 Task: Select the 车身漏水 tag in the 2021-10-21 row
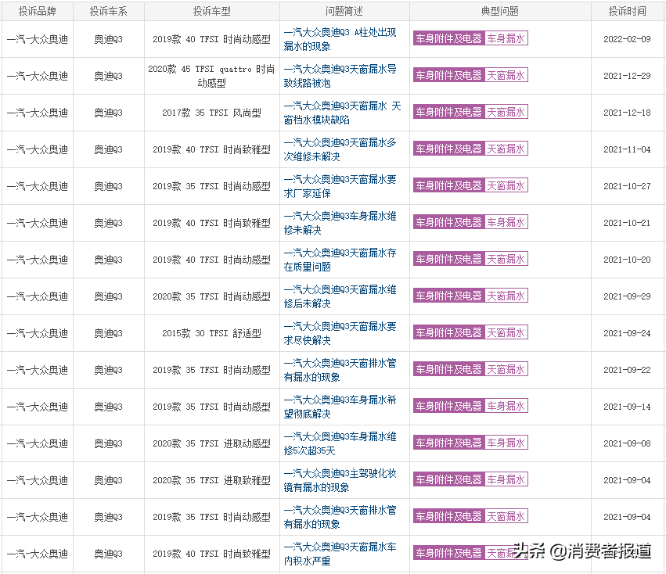point(506,222)
